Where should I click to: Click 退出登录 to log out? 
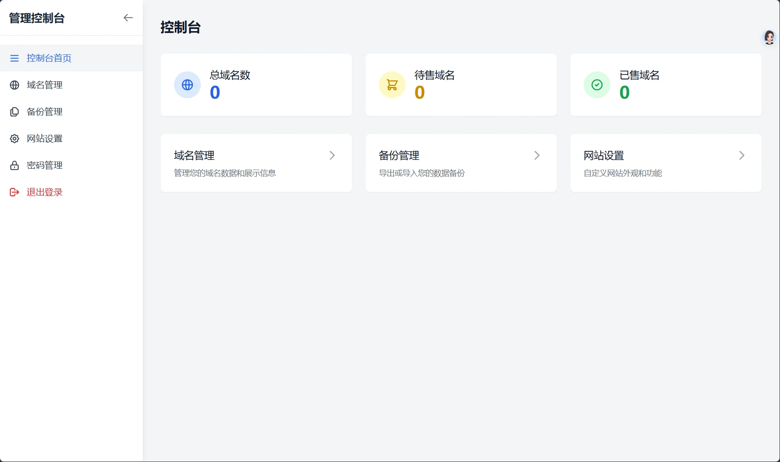click(x=45, y=192)
